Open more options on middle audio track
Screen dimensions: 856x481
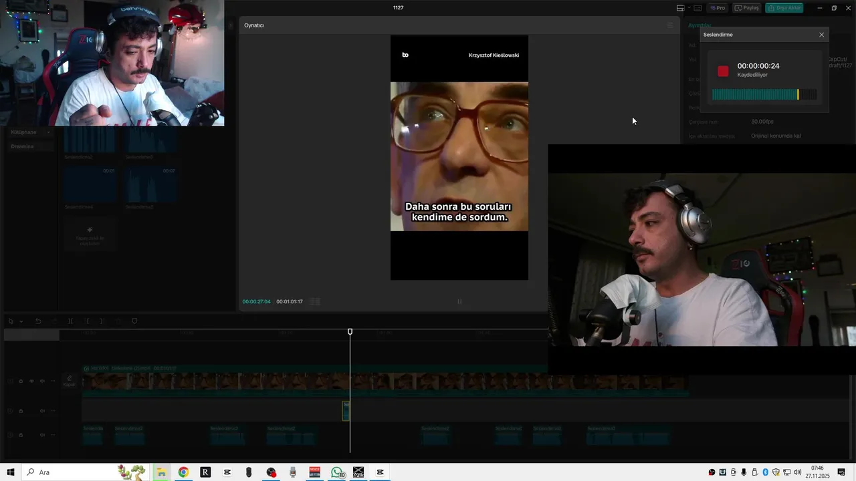pyautogui.click(x=53, y=411)
